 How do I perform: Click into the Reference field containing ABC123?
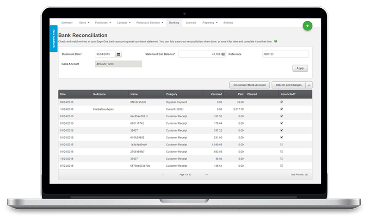point(285,54)
